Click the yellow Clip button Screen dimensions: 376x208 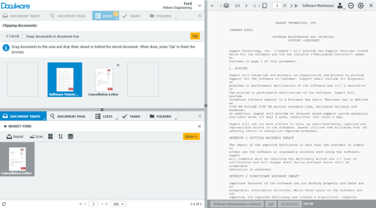click(x=195, y=36)
